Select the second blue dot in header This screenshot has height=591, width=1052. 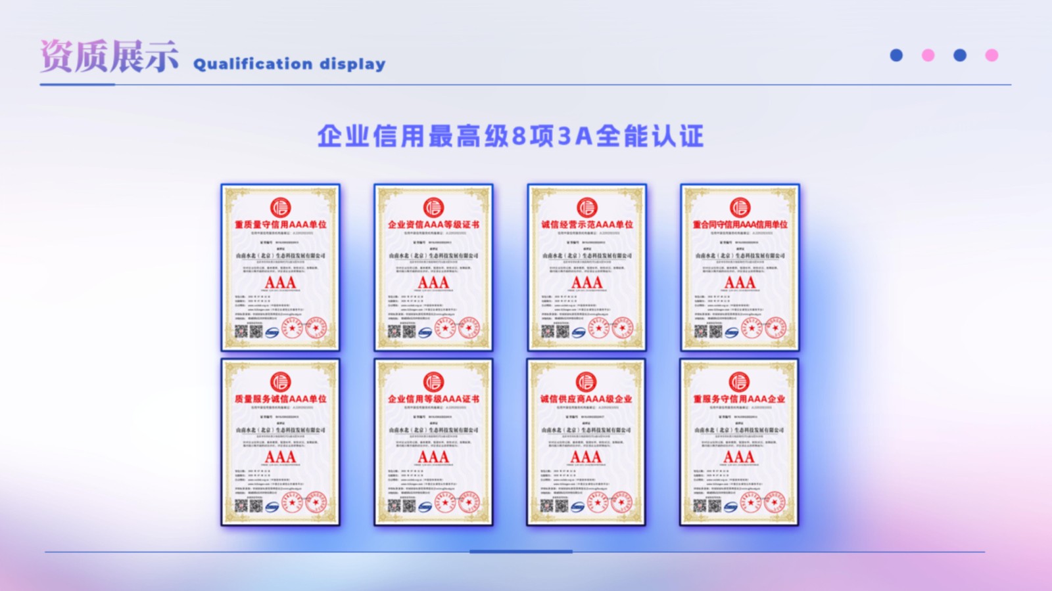tap(960, 56)
